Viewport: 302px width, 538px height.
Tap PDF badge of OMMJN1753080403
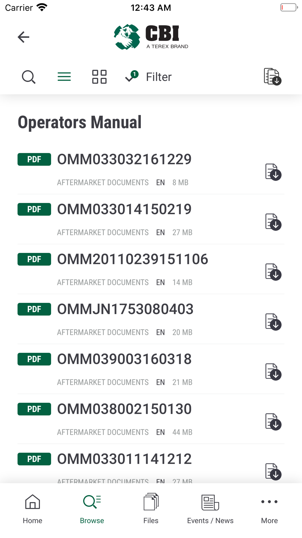(x=34, y=309)
